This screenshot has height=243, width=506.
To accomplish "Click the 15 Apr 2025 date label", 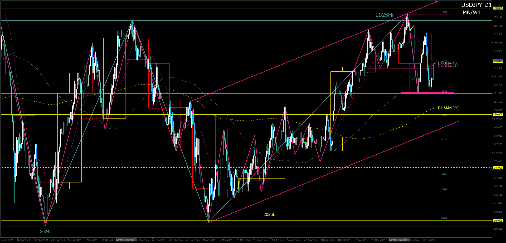I will coord(210,240).
